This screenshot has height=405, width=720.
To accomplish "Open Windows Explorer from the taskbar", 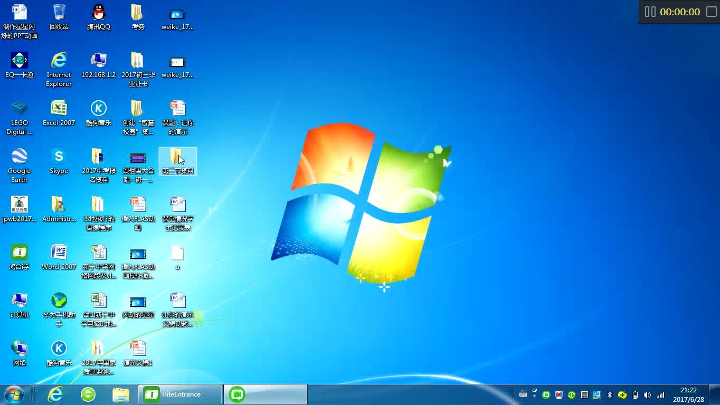I will coord(121,394).
